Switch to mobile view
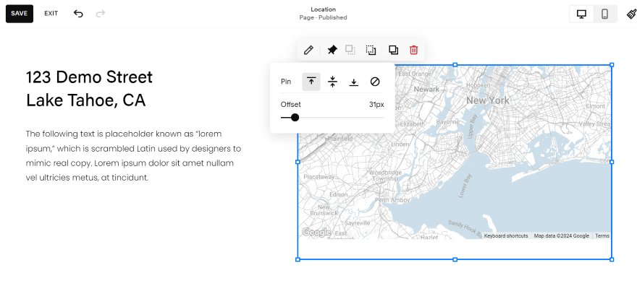The width and height of the screenshot is (637, 281). click(x=604, y=14)
